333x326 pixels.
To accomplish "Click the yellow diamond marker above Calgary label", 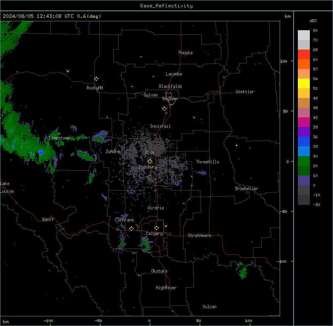I will pyautogui.click(x=156, y=228).
